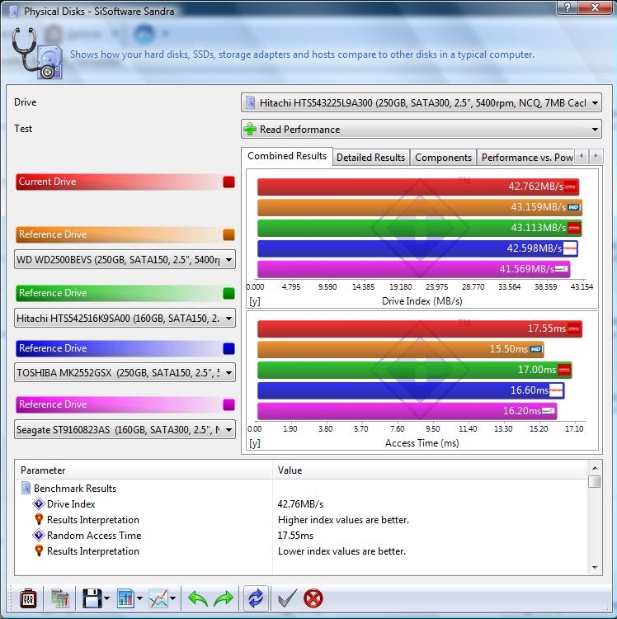Click the 16.20ms magenta access time bar
The height and width of the screenshot is (619, 617).
pos(407,411)
